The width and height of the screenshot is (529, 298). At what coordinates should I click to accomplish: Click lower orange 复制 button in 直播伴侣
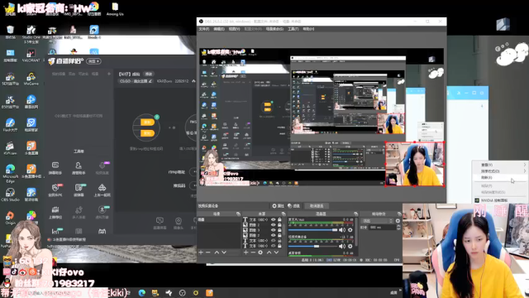coord(147,133)
